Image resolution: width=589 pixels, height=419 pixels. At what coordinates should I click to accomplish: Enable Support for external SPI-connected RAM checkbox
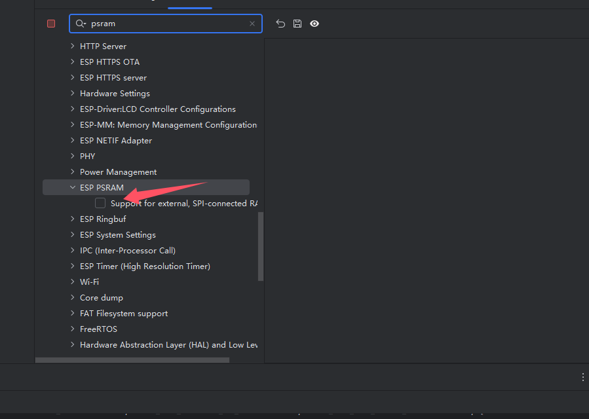coord(100,203)
